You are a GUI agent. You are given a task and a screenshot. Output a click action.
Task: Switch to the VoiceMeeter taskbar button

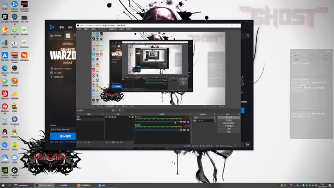(x=23, y=185)
